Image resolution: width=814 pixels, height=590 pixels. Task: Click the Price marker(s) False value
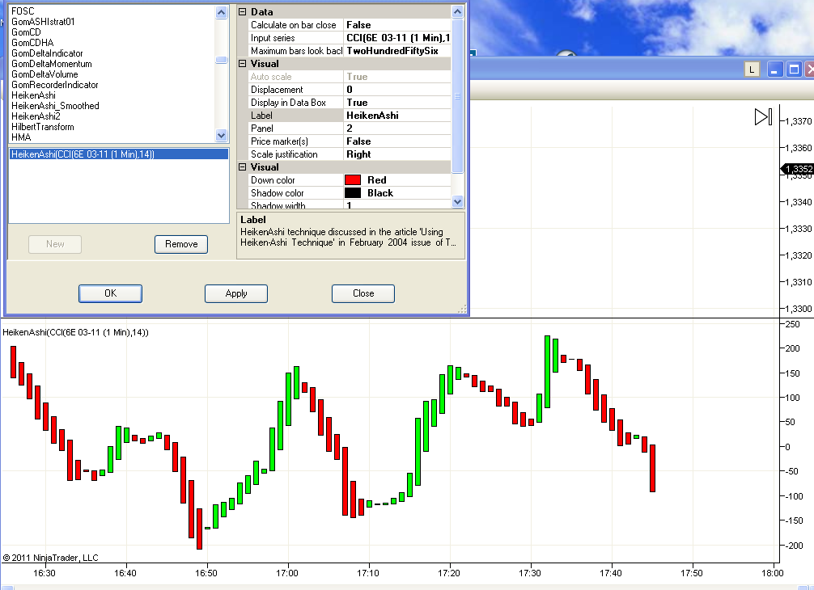pos(397,141)
